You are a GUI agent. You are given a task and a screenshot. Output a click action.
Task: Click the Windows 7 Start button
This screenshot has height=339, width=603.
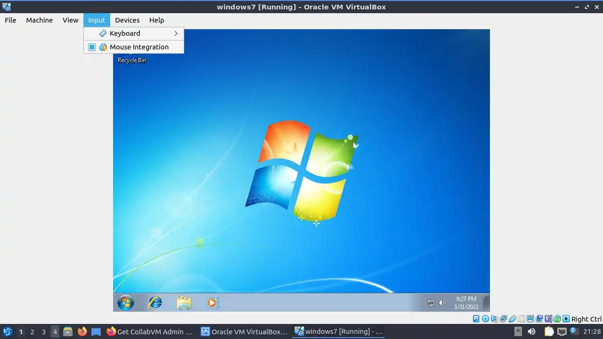coord(126,303)
